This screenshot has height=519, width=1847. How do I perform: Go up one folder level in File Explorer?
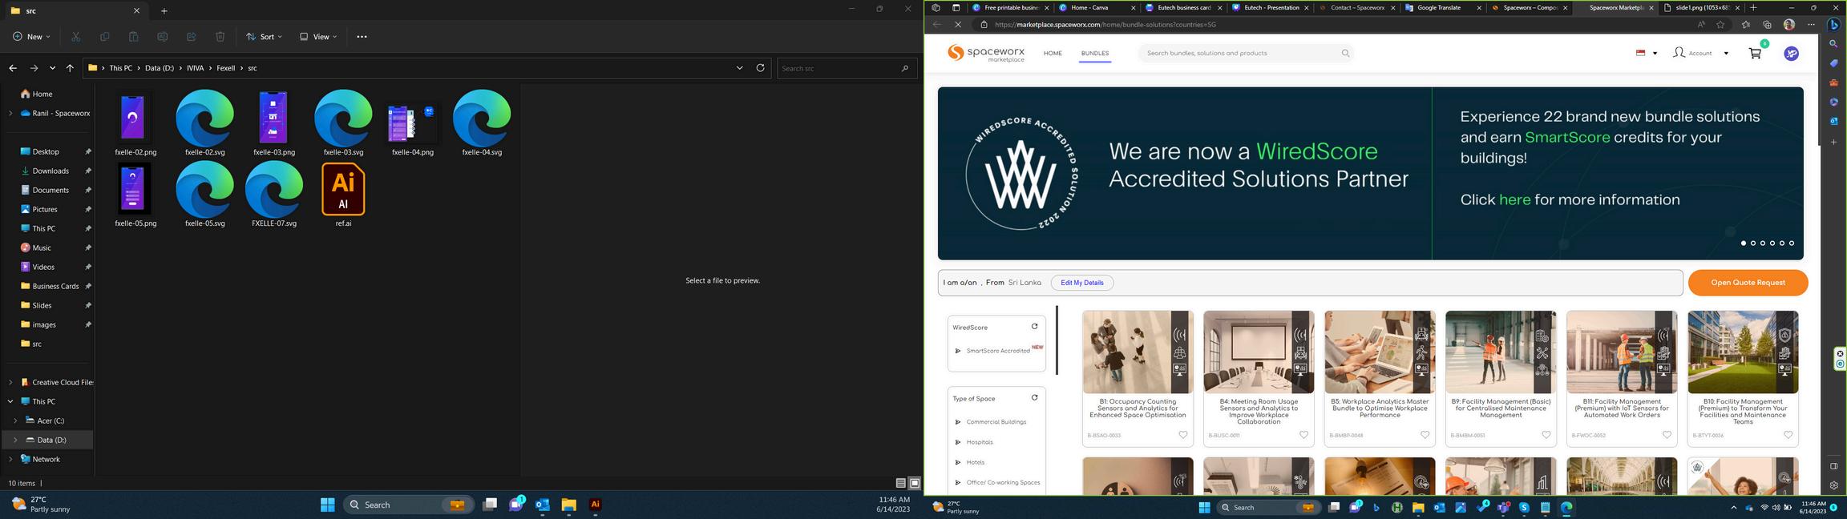click(70, 68)
